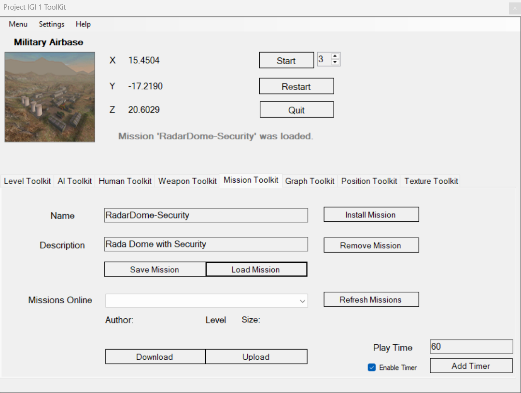
Task: Click the Z coordinate value 20.6029
Action: tap(144, 109)
